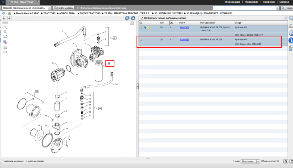Select callout 28 on the diagram
Screen dimensions: 293x168
109,63
